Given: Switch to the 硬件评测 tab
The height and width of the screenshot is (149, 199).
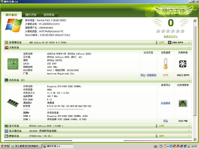Looking at the screenshot, I should (31, 15).
